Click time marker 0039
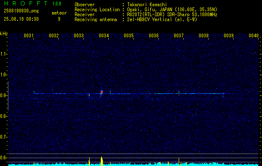This screenshot has width=262, height=166. click(x=229, y=36)
